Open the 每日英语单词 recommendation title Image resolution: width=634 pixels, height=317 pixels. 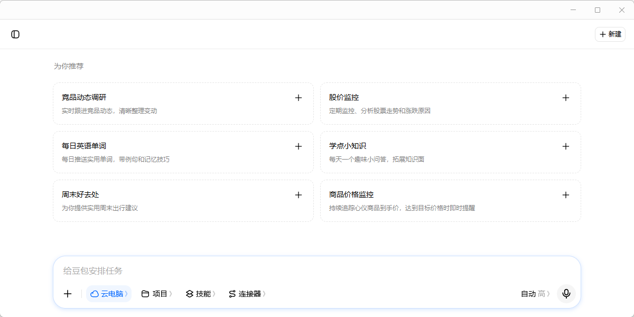[84, 146]
